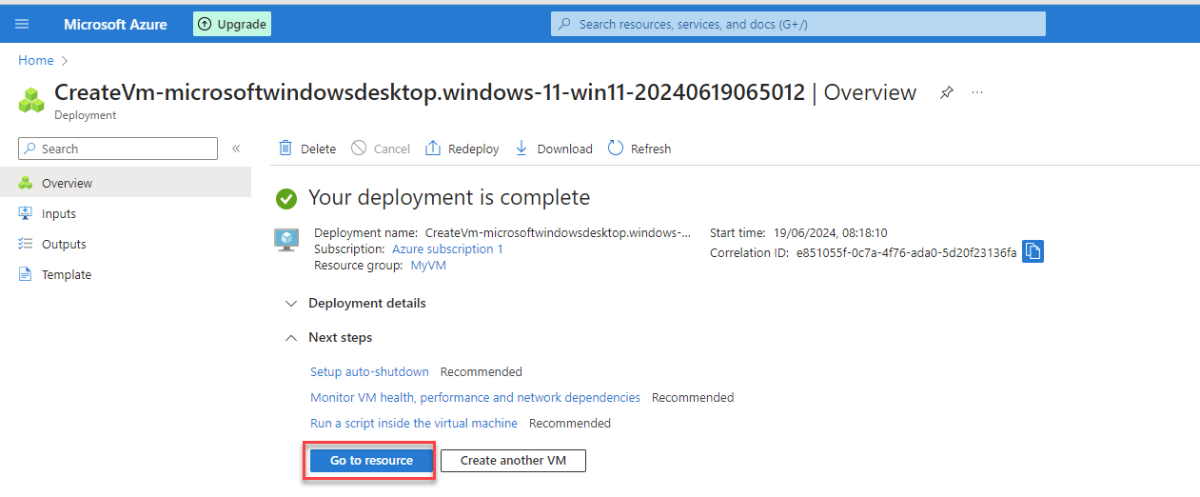The height and width of the screenshot is (497, 1200).
Task: Open the hamburger portal menu
Action: 22,24
